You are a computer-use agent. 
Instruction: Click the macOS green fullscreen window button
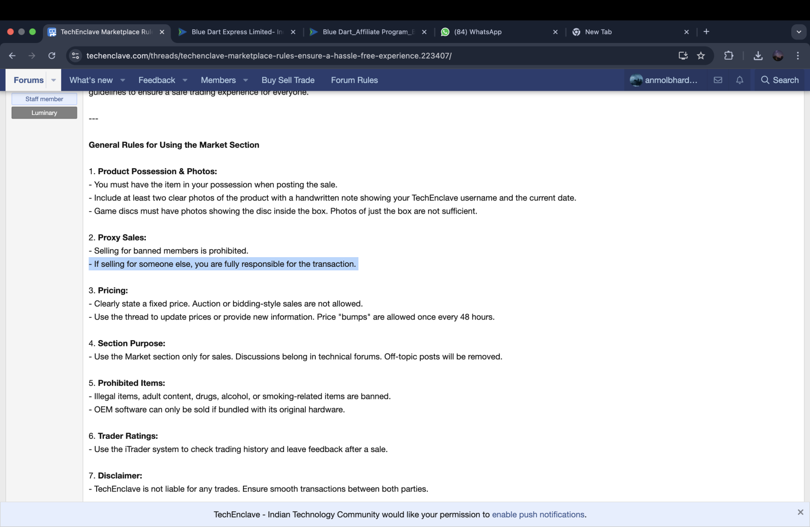click(32, 31)
